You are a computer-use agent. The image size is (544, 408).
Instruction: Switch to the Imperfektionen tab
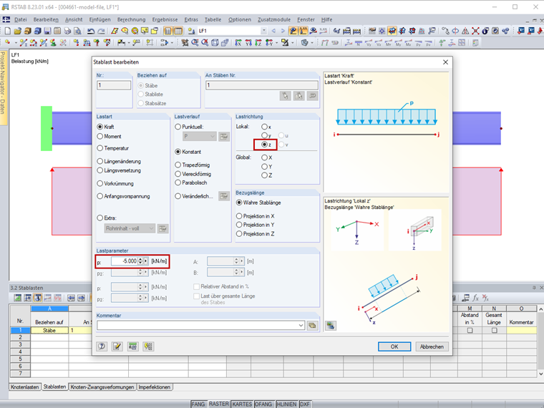point(155,387)
